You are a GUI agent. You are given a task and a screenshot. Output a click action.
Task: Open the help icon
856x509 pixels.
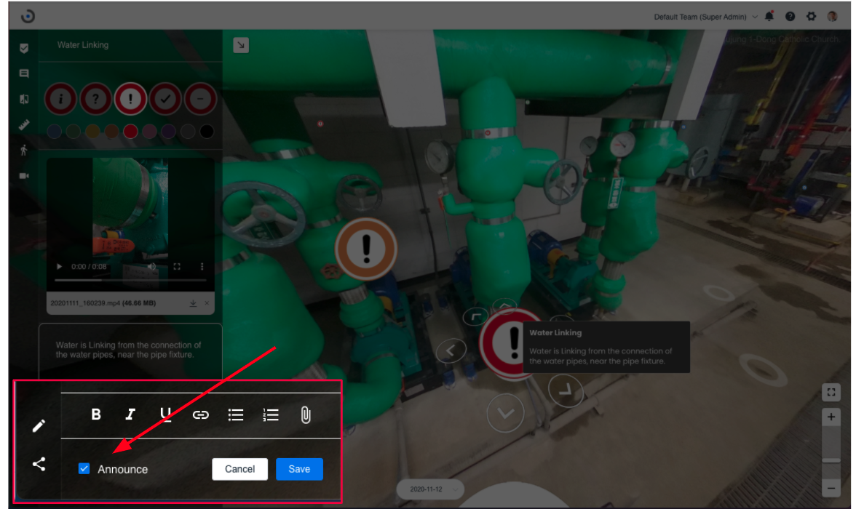tap(790, 17)
